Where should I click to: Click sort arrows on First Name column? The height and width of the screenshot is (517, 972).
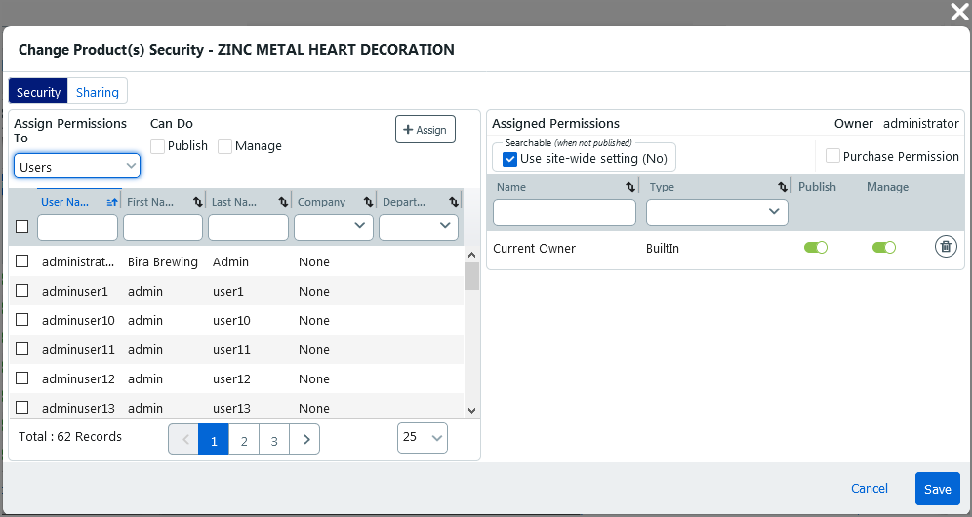(198, 202)
